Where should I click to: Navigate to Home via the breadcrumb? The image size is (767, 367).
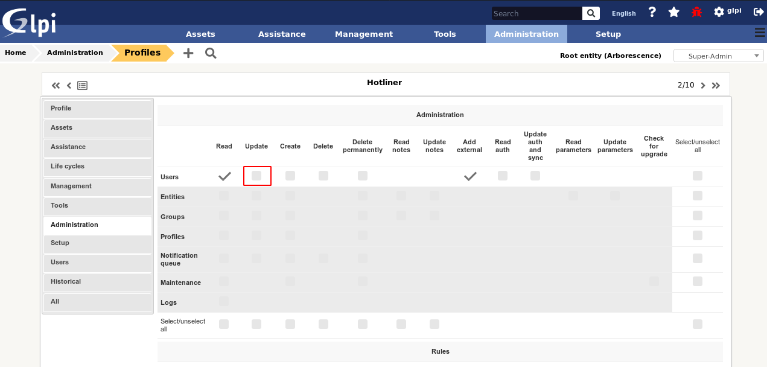(x=14, y=53)
